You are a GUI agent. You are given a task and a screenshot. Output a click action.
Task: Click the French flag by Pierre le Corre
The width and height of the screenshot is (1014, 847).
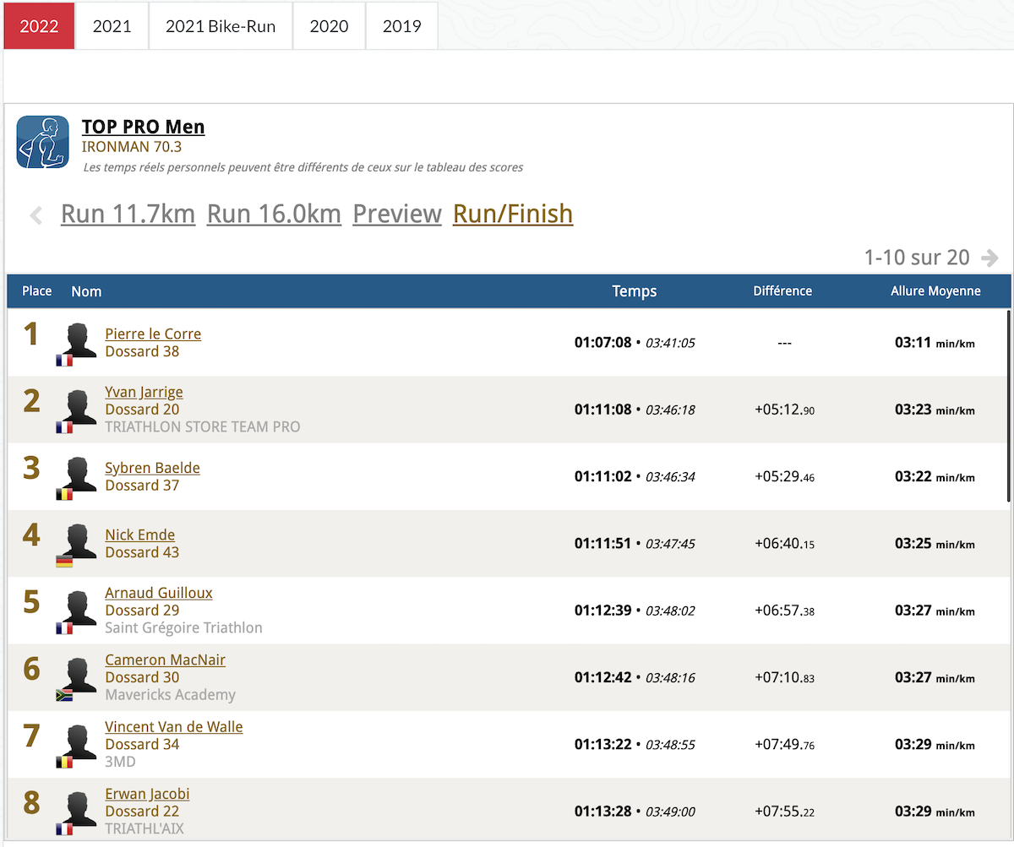coord(64,361)
